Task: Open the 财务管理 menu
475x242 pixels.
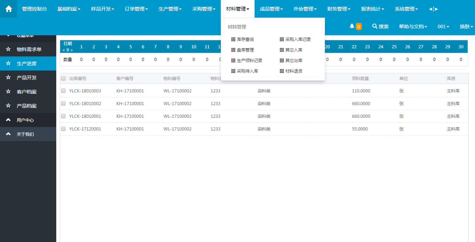Action: [339, 9]
